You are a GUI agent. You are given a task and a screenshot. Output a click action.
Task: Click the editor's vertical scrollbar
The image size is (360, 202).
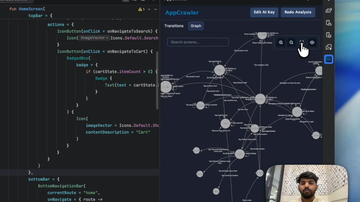tap(158, 80)
